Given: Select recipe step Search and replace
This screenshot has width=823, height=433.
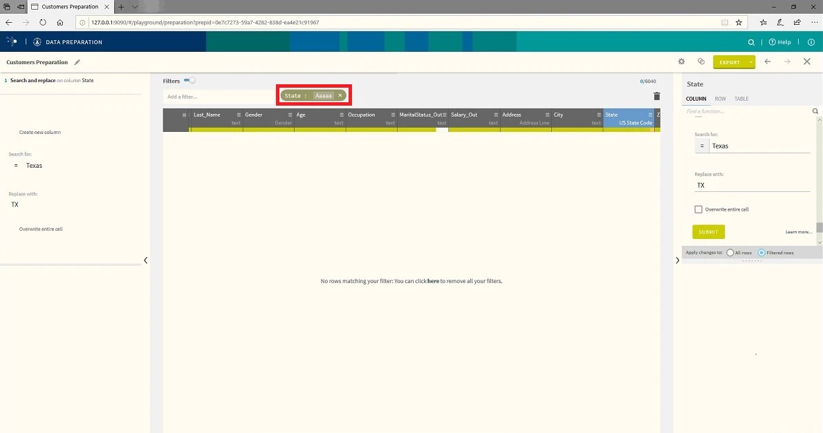Looking at the screenshot, I should [x=52, y=81].
